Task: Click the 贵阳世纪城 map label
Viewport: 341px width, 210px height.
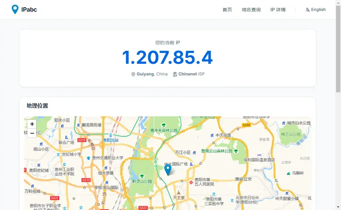Action: pyautogui.click(x=39, y=170)
